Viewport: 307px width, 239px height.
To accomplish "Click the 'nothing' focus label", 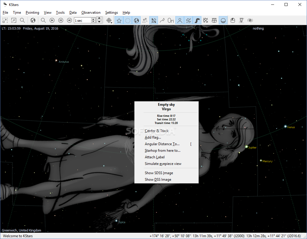I will coord(258,28).
